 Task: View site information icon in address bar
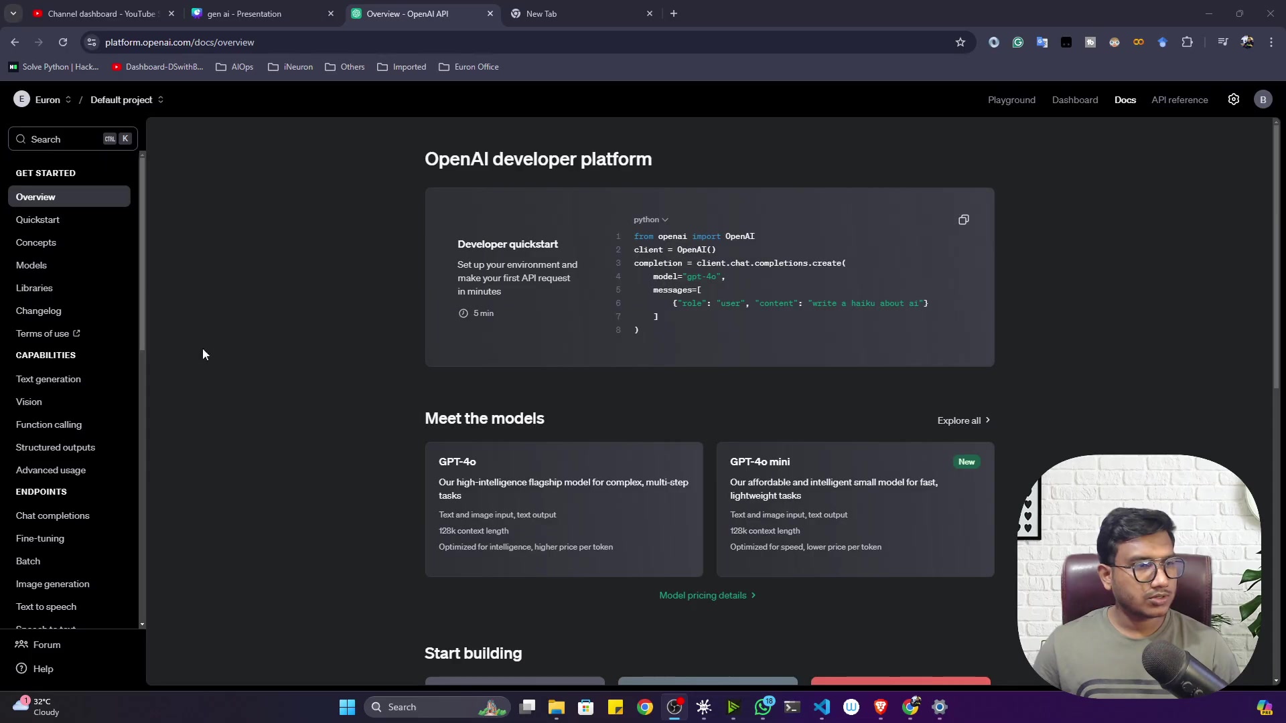click(92, 42)
